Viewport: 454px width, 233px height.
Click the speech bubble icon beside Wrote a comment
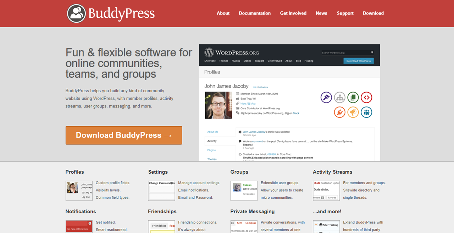pyautogui.click(x=240, y=141)
